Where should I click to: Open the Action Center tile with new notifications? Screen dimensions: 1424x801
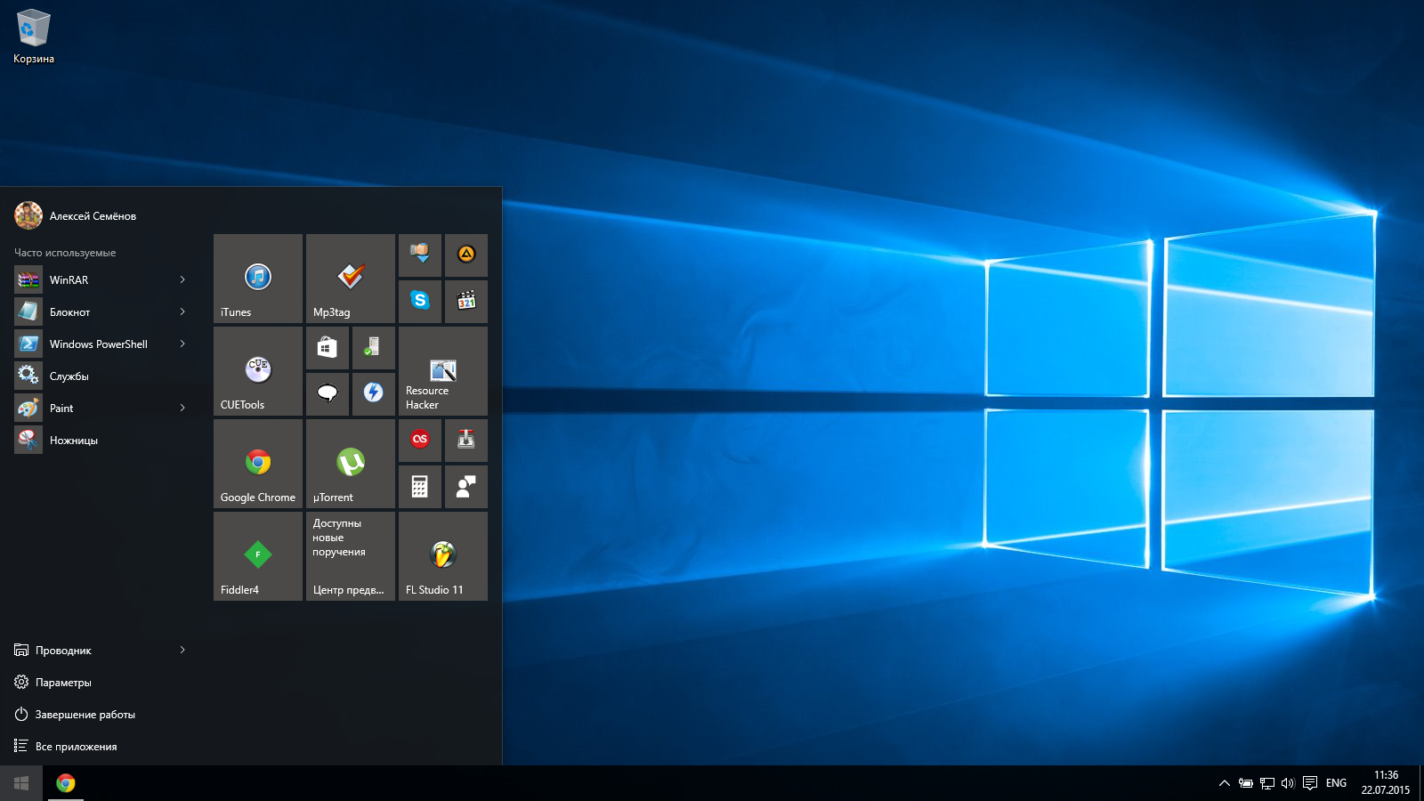[x=351, y=556]
